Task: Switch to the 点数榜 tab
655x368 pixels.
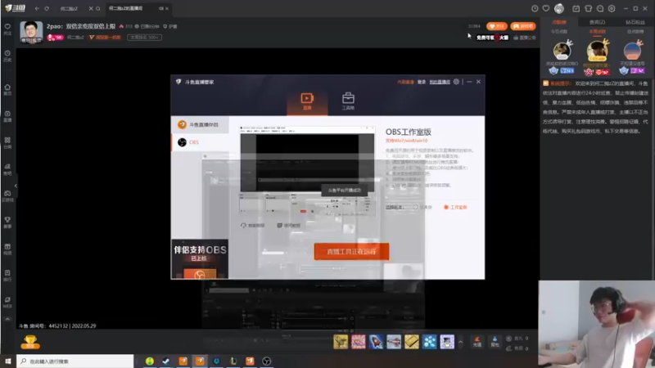Action: pyautogui.click(x=559, y=22)
